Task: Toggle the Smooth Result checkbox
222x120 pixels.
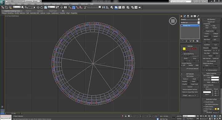Action: point(204,102)
